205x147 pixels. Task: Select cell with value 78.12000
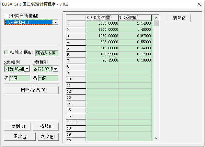(x=102, y=61)
